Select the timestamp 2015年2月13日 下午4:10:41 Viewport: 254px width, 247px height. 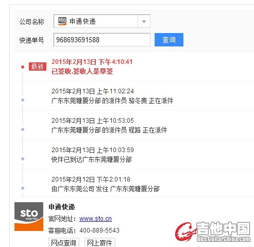click(x=92, y=62)
